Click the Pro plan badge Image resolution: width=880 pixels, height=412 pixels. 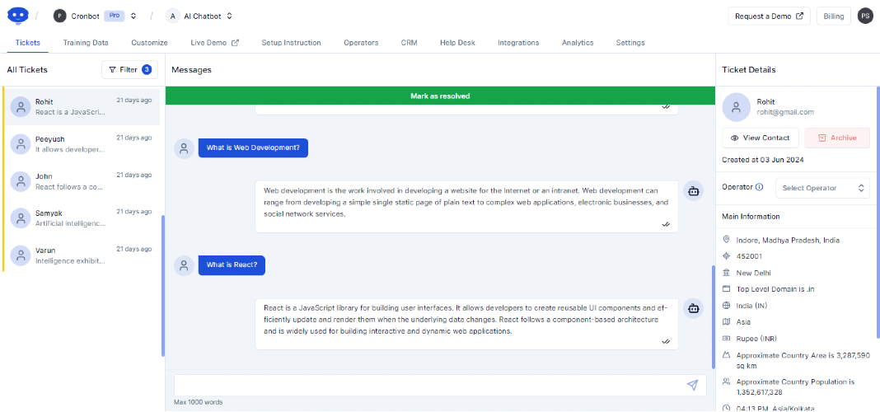coord(114,16)
